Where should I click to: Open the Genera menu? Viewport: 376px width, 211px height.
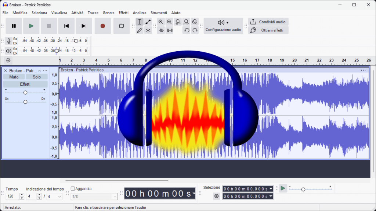(108, 13)
